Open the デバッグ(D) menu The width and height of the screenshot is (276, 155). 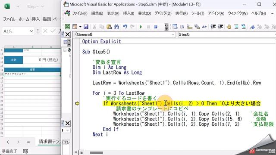point(163,13)
